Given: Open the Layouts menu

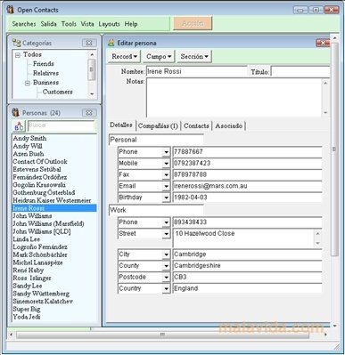Looking at the screenshot, I should tap(109, 24).
